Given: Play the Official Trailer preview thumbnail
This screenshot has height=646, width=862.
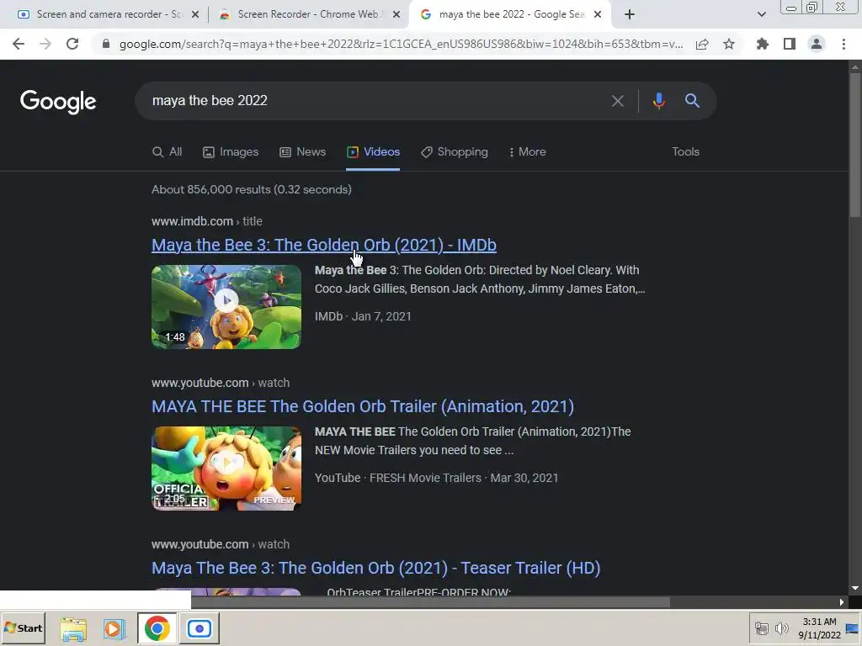Looking at the screenshot, I should point(226,469).
